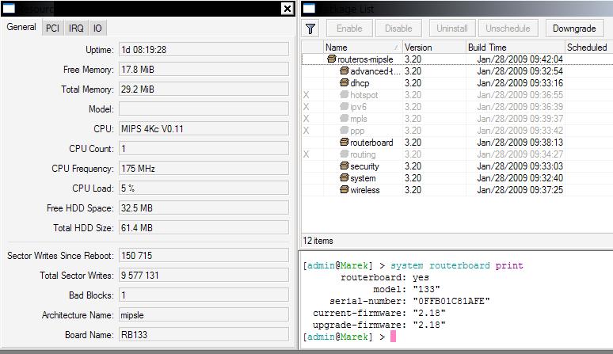Click the Free Memory field
Image resolution: width=613 pixels, height=354 pixels.
[204, 69]
